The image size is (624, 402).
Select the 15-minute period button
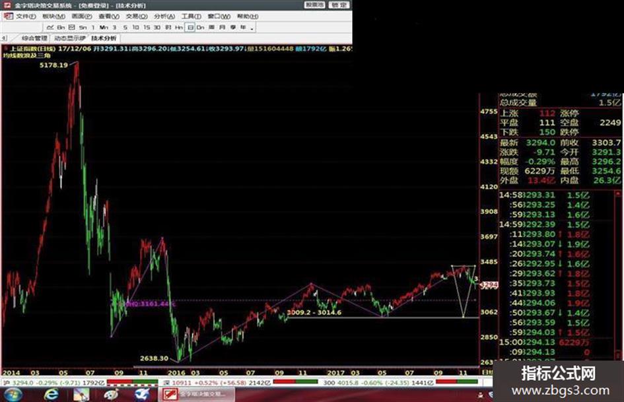147,28
